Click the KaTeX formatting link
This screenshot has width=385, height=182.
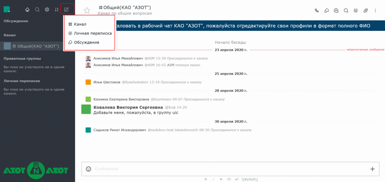pos(250,179)
